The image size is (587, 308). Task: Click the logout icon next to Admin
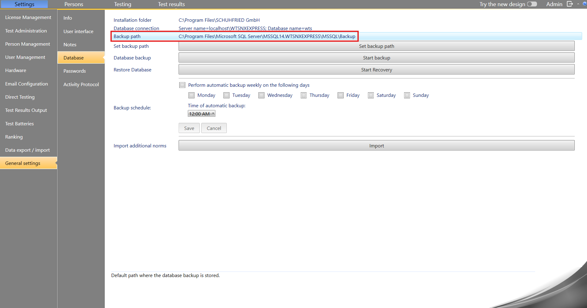click(570, 4)
